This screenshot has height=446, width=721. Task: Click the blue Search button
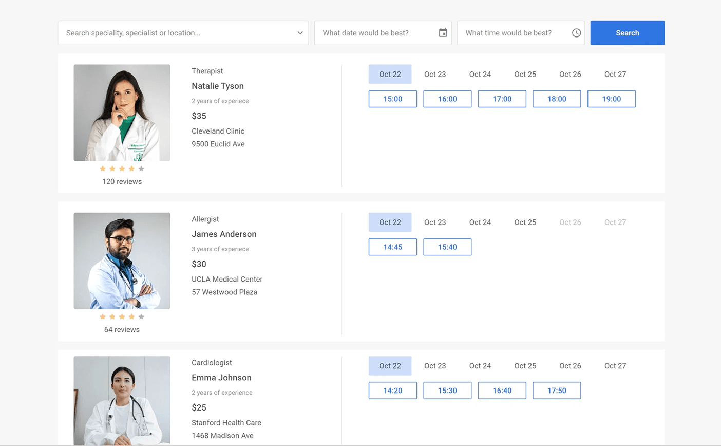[627, 33]
